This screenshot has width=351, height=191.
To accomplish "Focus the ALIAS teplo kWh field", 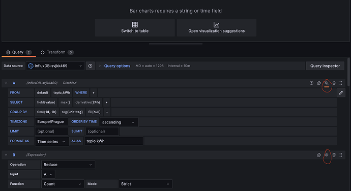I will click(x=113, y=141).
